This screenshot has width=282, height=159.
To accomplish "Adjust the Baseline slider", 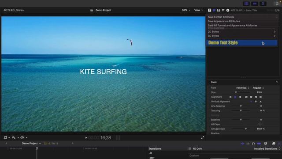I will pos(241,120).
